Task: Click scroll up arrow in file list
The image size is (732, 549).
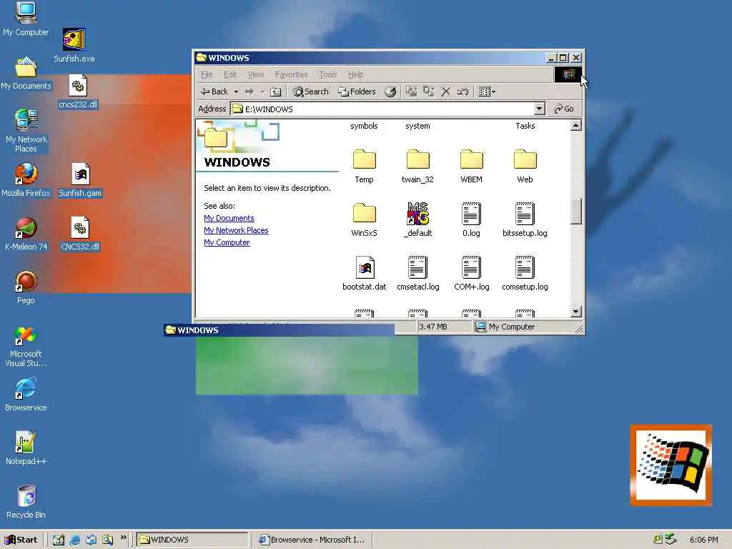Action: pos(576,125)
